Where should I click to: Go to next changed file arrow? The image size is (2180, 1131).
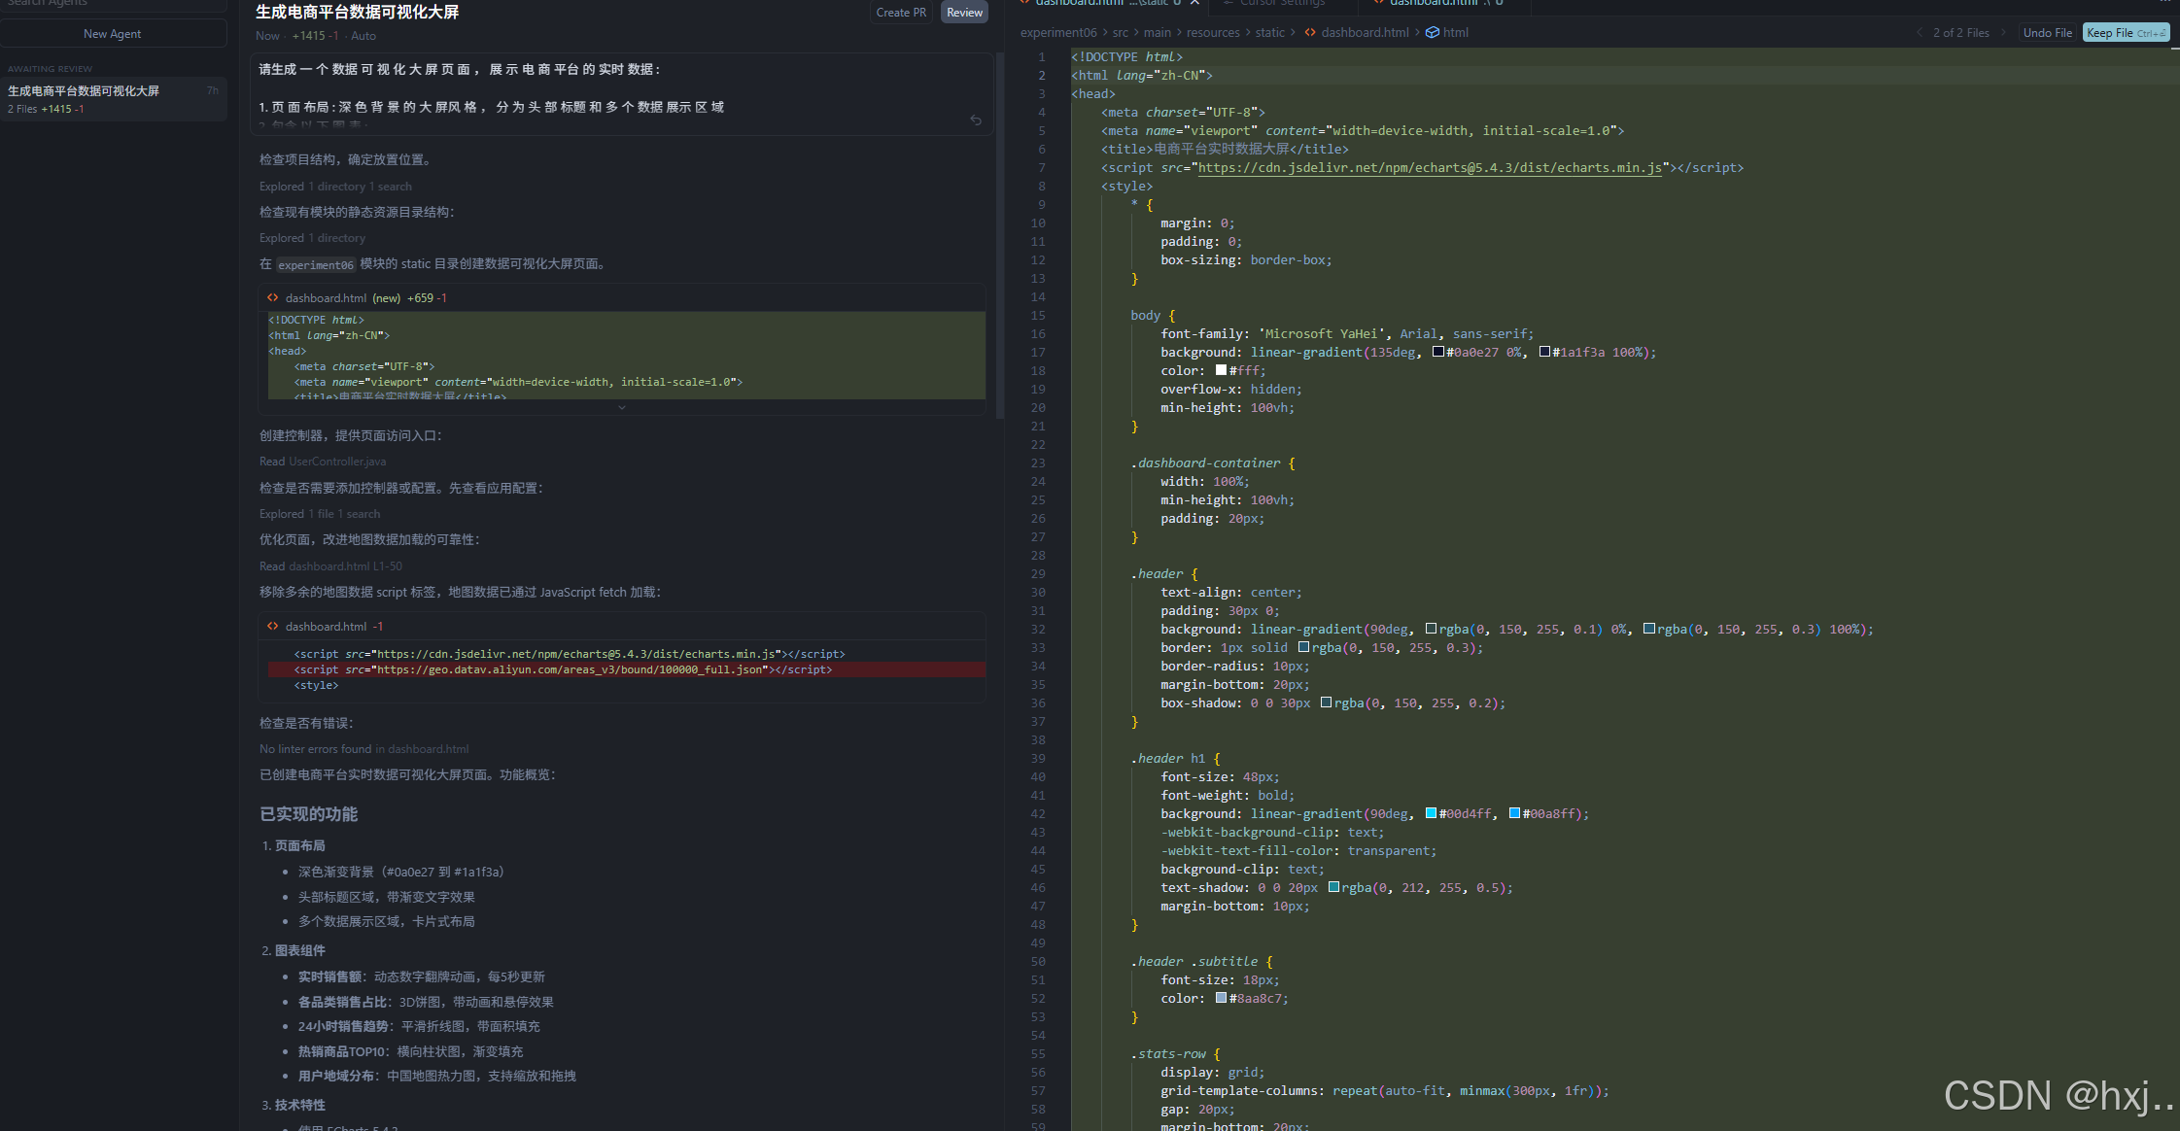tap(2003, 33)
